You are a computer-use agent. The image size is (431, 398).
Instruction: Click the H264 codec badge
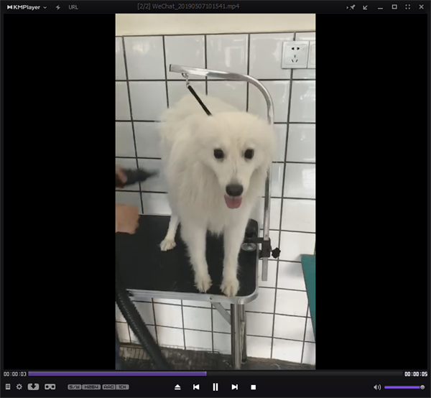click(x=91, y=387)
